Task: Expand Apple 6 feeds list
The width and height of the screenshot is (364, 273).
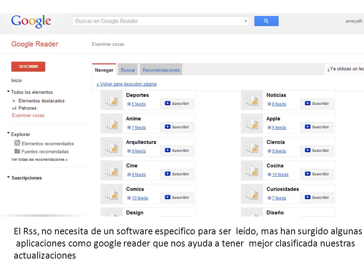Action: pyautogui.click(x=277, y=127)
